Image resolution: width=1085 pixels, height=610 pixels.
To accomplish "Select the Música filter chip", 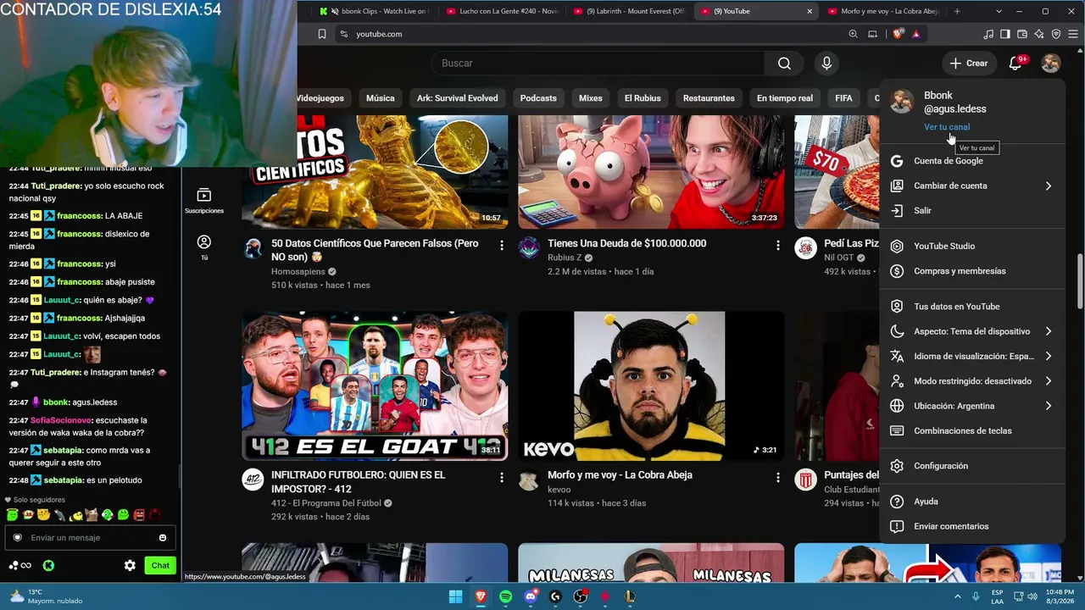I will pyautogui.click(x=381, y=98).
